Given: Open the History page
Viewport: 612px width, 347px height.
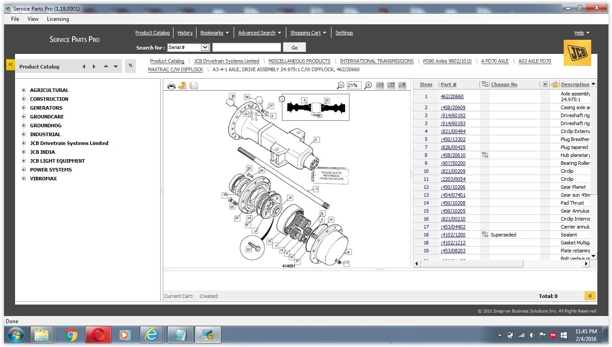Looking at the screenshot, I should 185,33.
